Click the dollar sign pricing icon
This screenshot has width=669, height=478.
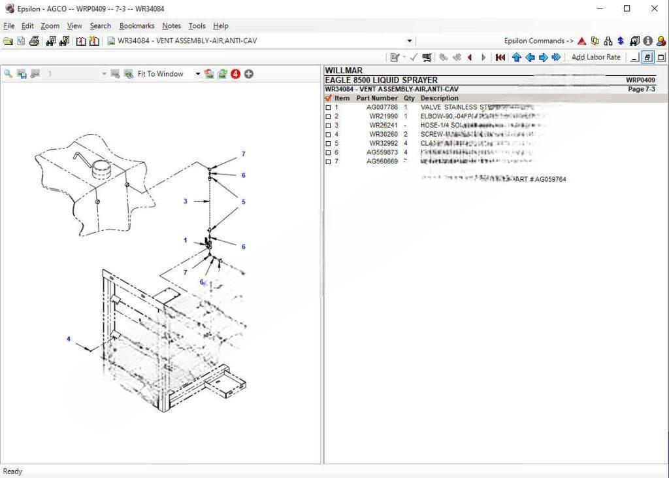click(620, 41)
